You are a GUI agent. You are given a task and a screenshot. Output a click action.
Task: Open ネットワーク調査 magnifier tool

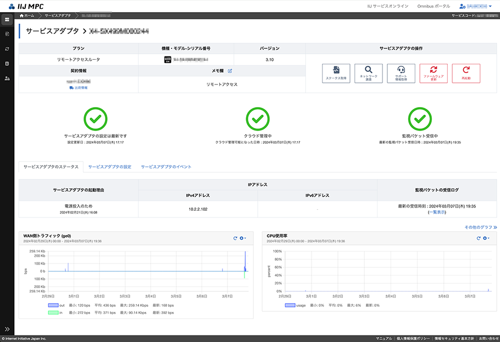pyautogui.click(x=368, y=73)
